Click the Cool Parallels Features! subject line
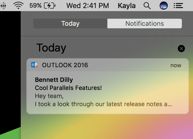 tap(68, 88)
